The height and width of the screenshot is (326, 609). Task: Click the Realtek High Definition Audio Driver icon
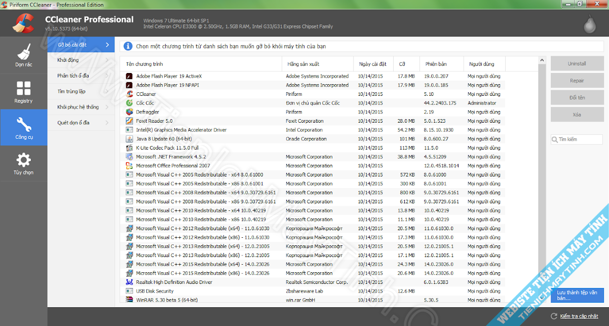pos(129,282)
